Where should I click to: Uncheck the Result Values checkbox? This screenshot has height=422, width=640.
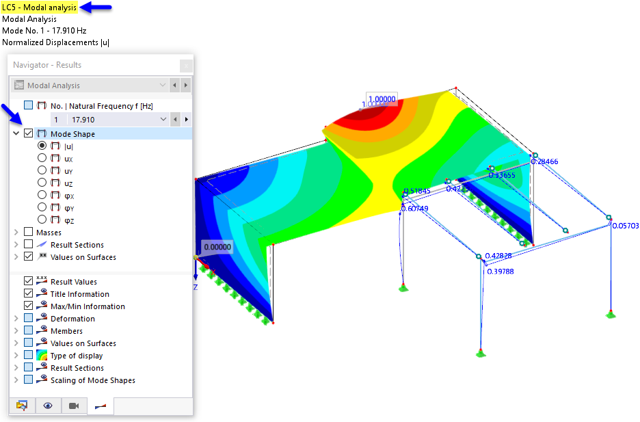tap(28, 281)
